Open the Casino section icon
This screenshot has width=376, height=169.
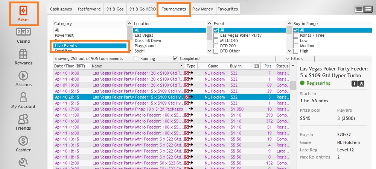coord(23,32)
